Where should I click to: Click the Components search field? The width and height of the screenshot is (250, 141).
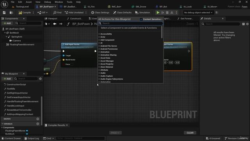[29, 23]
